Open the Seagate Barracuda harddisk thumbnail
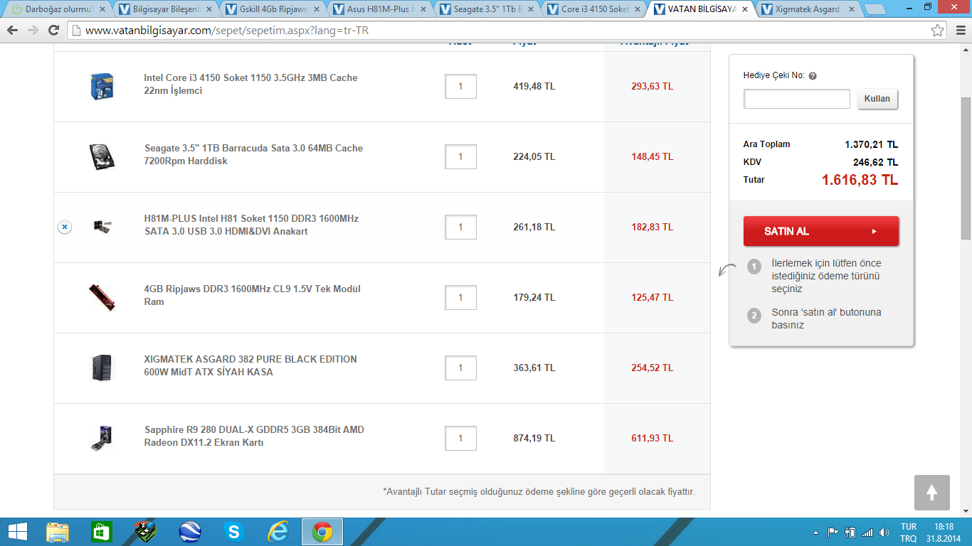The image size is (972, 546). coord(102,156)
